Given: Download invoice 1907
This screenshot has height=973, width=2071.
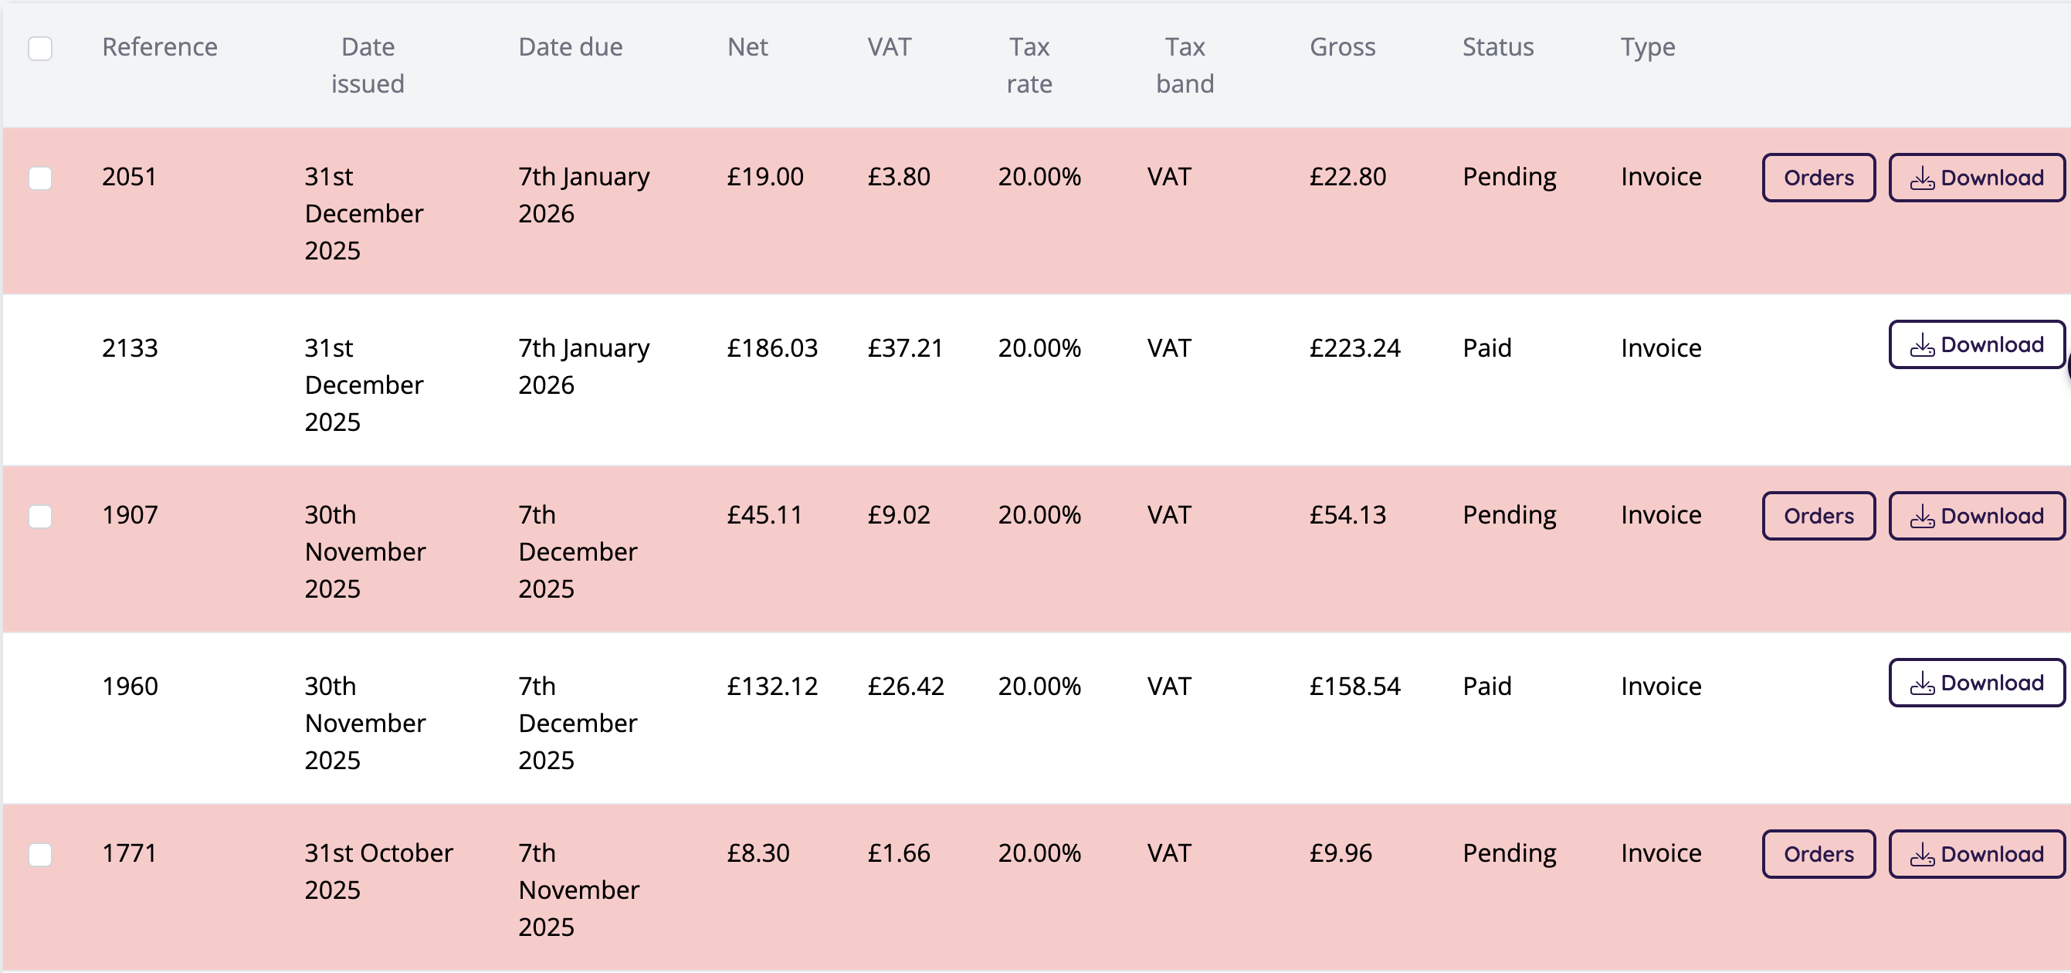Looking at the screenshot, I should 1976,517.
